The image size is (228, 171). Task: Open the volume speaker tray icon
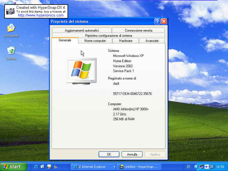(x=207, y=167)
